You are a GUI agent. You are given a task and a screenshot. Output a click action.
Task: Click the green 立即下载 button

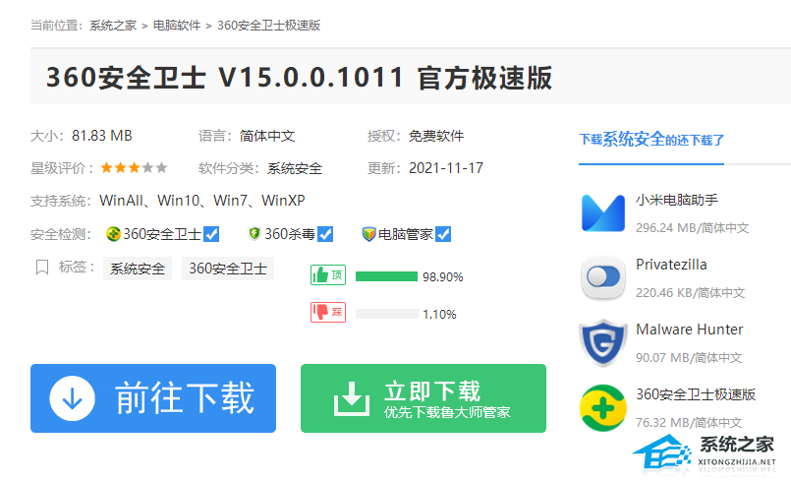point(424,398)
